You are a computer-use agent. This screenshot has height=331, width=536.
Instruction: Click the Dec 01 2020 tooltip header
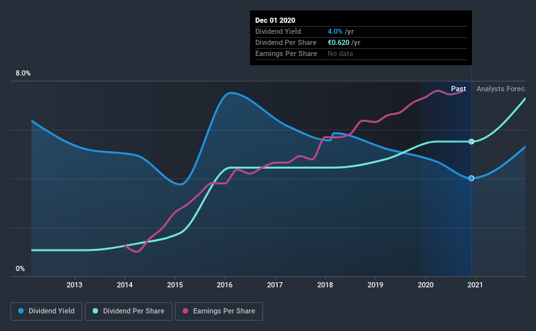coord(275,20)
